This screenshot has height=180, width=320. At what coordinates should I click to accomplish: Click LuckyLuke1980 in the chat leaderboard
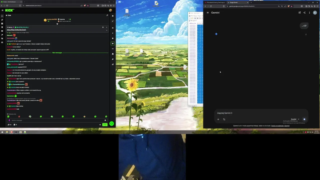[52, 19]
